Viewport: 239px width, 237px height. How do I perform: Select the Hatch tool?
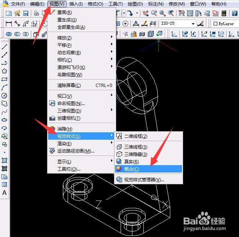pos(4,160)
